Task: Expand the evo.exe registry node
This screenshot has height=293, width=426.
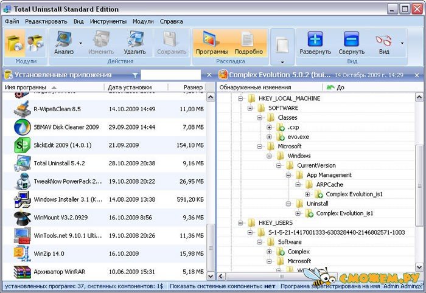Action: point(269,137)
